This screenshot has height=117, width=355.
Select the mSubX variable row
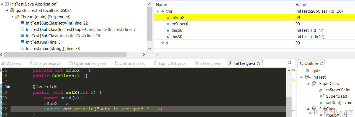point(254,18)
